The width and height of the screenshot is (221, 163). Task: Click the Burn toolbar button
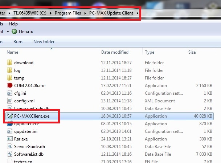pyautogui.click(x=18, y=42)
